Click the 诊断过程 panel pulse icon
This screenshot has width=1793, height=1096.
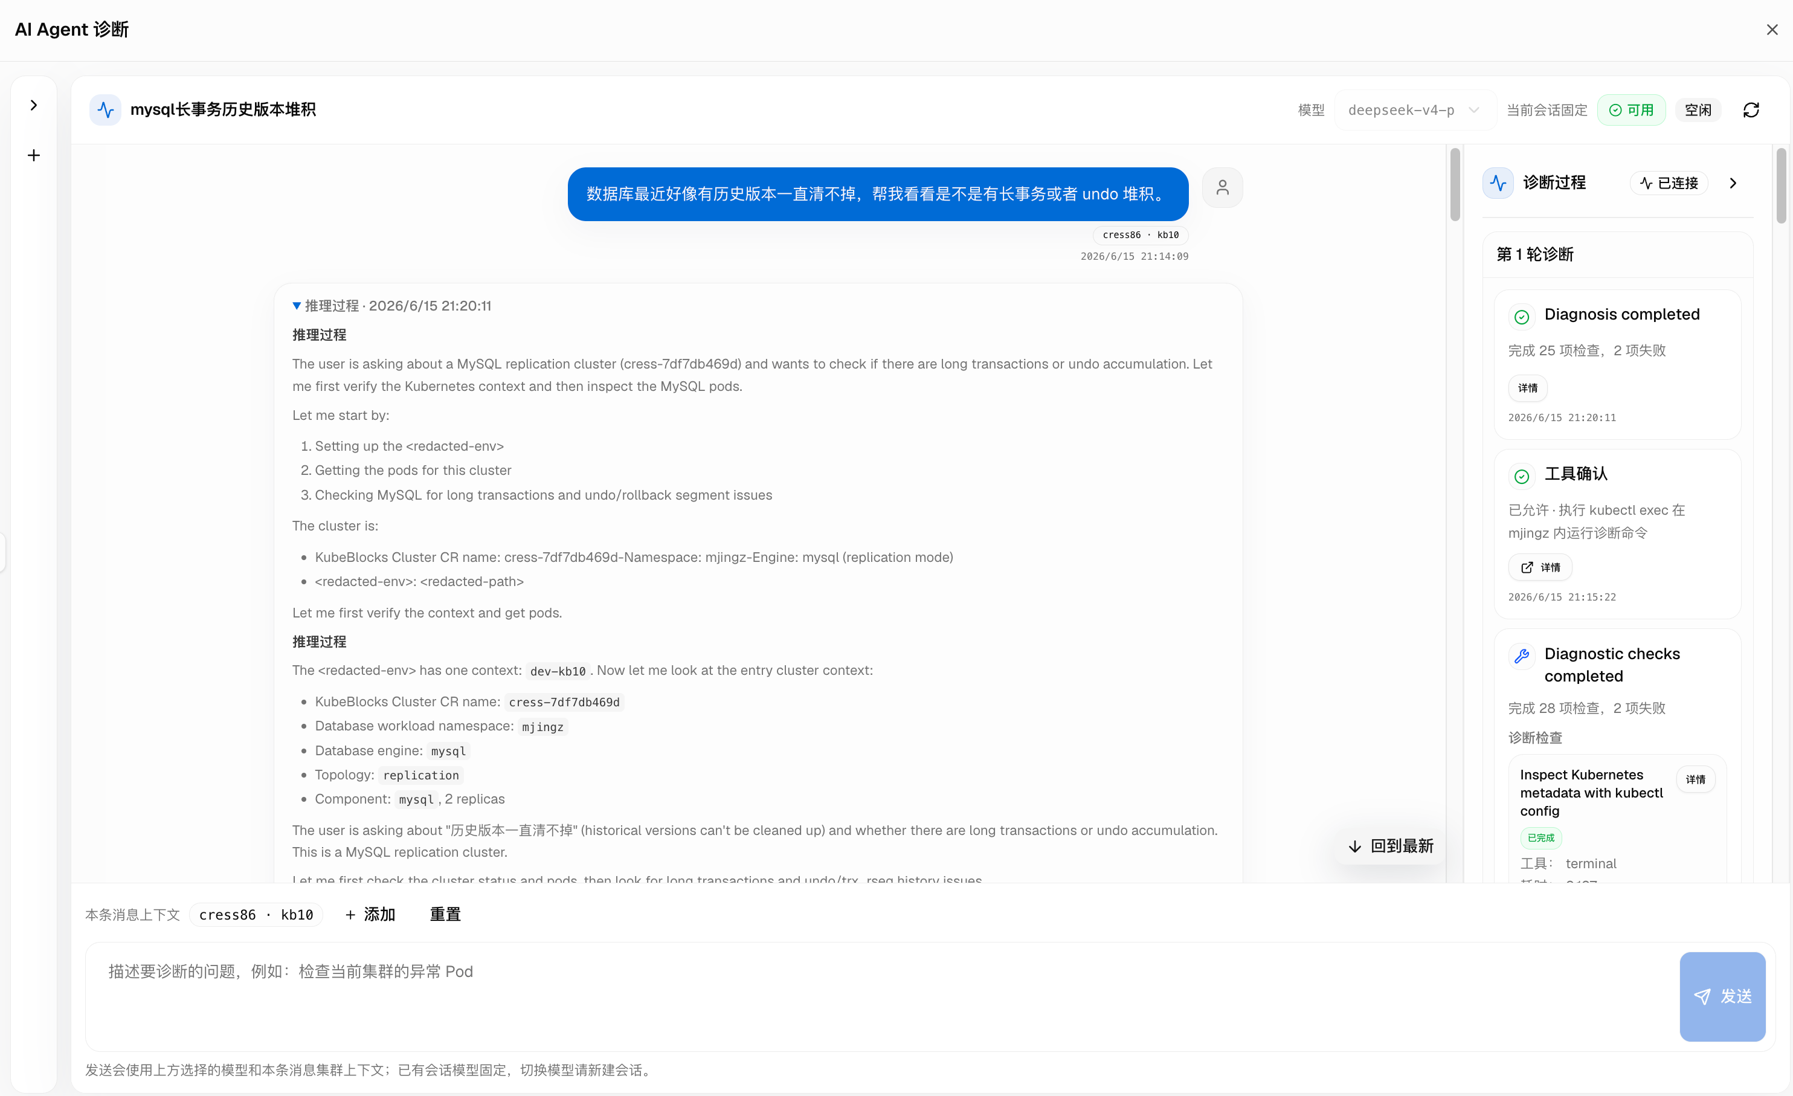point(1498,182)
